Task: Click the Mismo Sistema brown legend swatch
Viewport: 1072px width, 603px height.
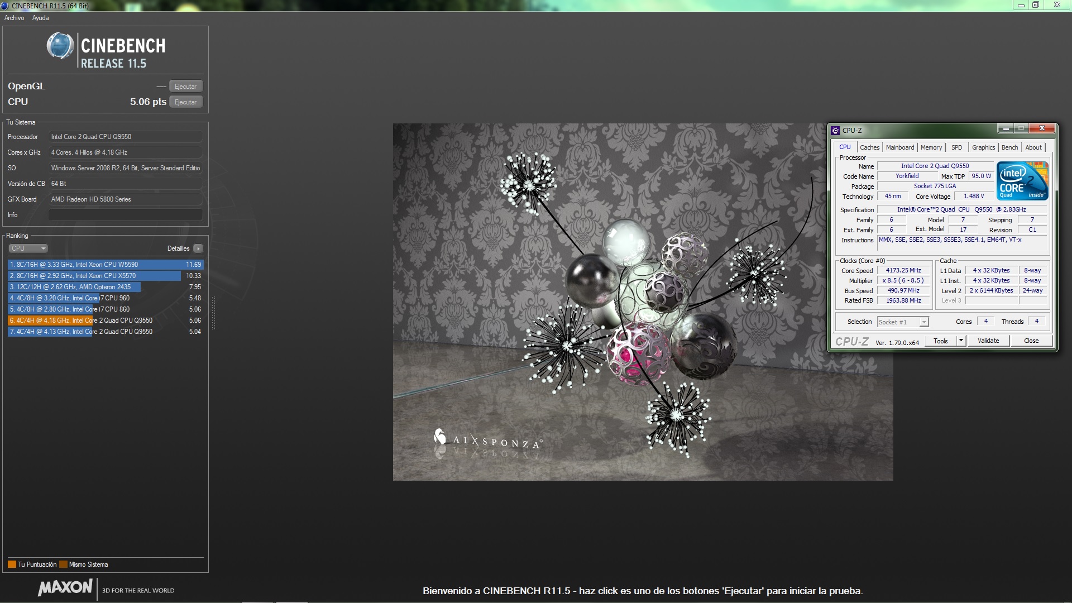Action: (63, 564)
